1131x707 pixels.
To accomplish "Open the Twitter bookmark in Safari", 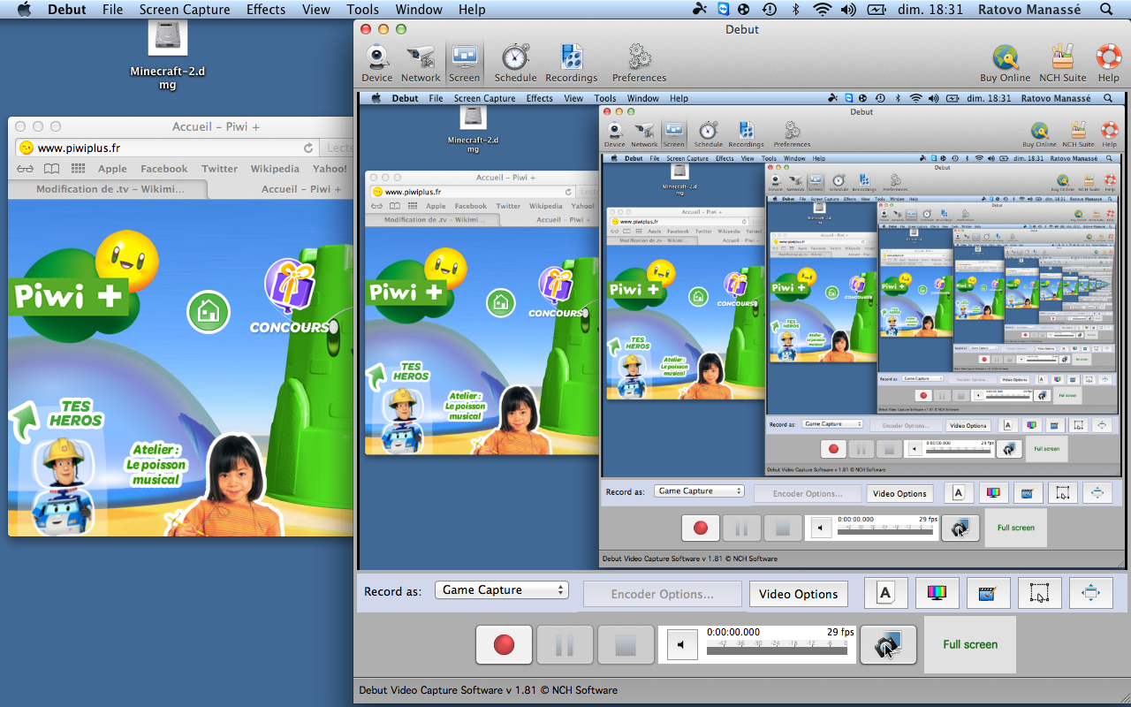I will 219,169.
